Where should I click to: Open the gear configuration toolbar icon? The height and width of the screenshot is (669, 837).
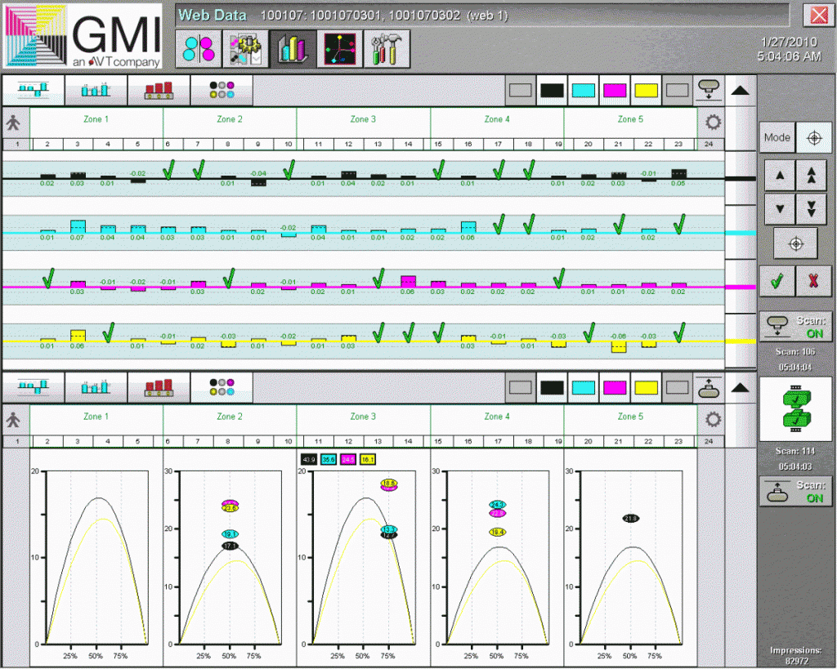[x=245, y=48]
